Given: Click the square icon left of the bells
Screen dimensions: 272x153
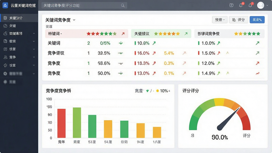Looking at the screenshot, I should click(231, 5).
